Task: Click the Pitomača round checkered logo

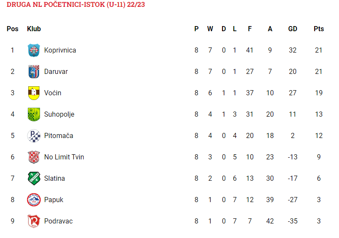Action: coord(34,135)
